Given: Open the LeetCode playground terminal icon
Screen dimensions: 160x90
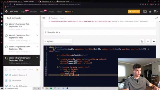Looking at the screenshot, I should (145, 11).
